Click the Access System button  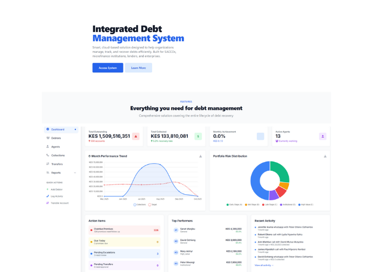(107, 68)
